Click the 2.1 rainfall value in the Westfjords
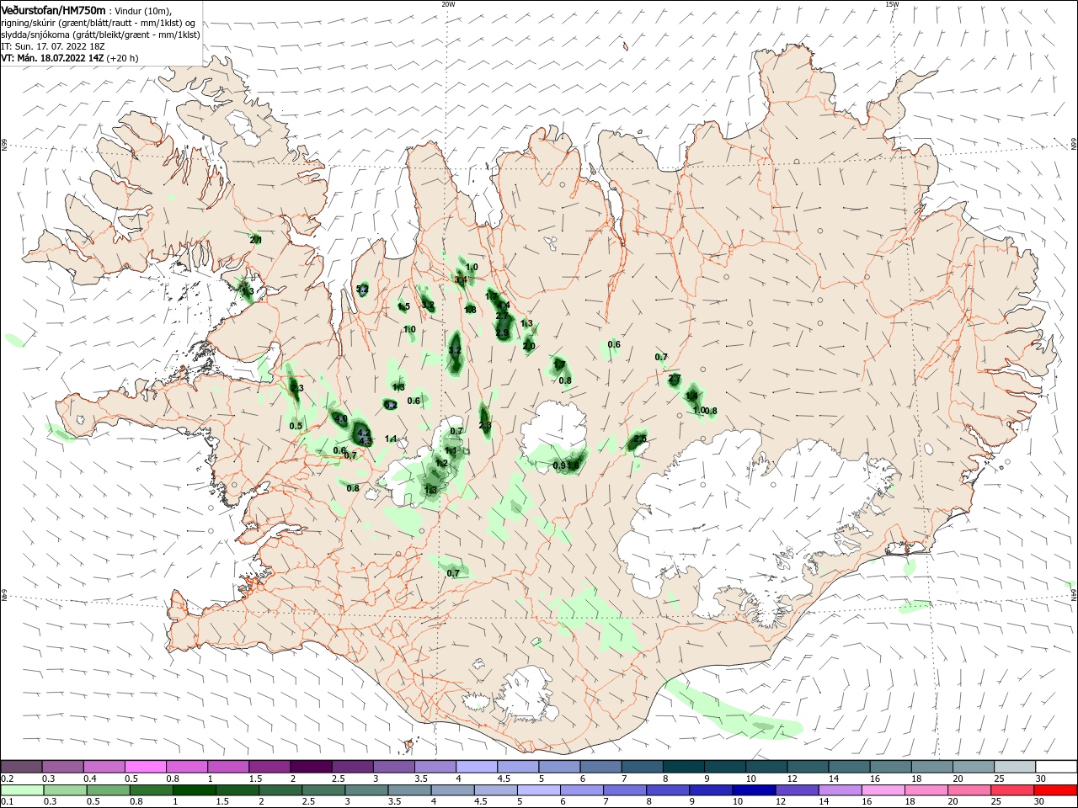The height and width of the screenshot is (808, 1078). click(256, 240)
